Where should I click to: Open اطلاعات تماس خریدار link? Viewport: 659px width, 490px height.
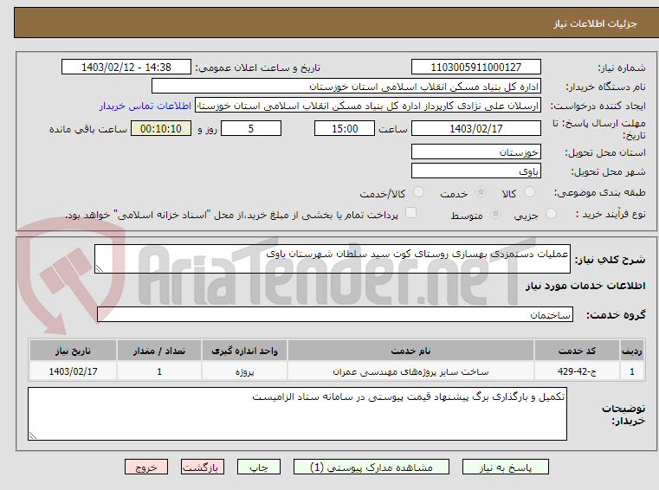(x=145, y=106)
